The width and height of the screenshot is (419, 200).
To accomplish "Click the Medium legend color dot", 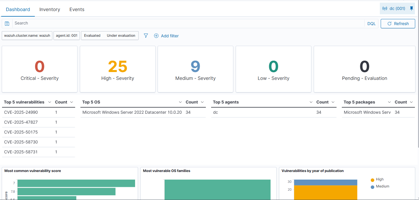I will click(x=372, y=187).
